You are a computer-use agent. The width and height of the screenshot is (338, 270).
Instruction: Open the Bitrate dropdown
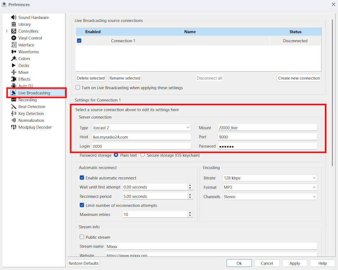click(x=269, y=178)
